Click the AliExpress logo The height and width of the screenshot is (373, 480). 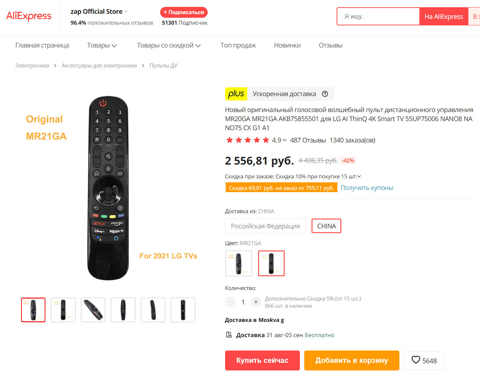[x=29, y=16]
